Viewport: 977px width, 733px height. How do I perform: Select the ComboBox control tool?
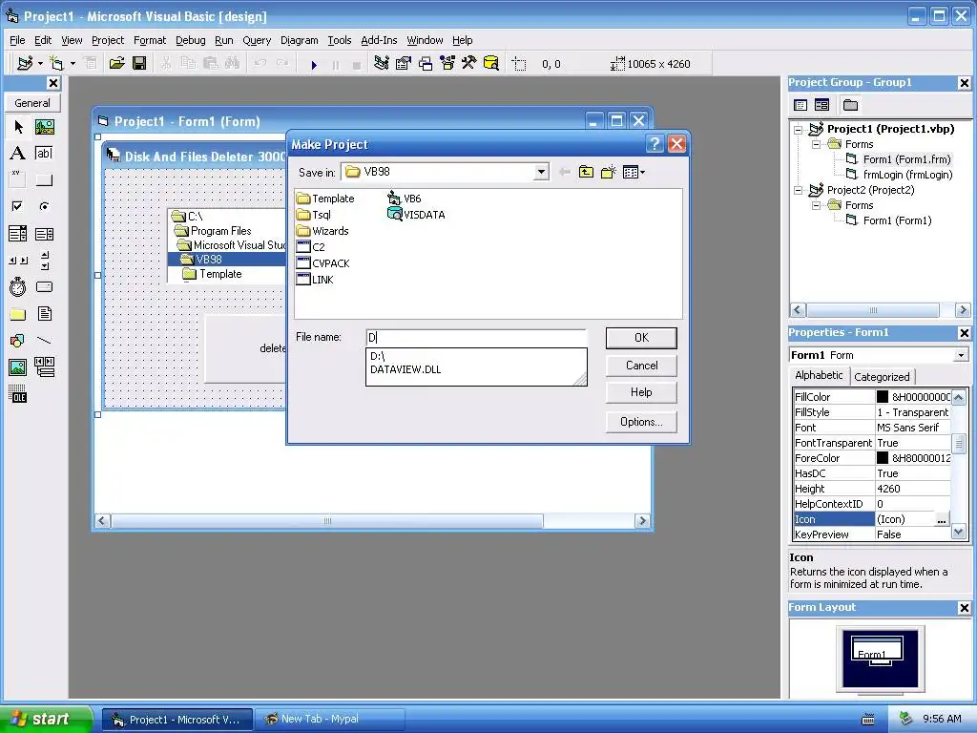pyautogui.click(x=18, y=234)
